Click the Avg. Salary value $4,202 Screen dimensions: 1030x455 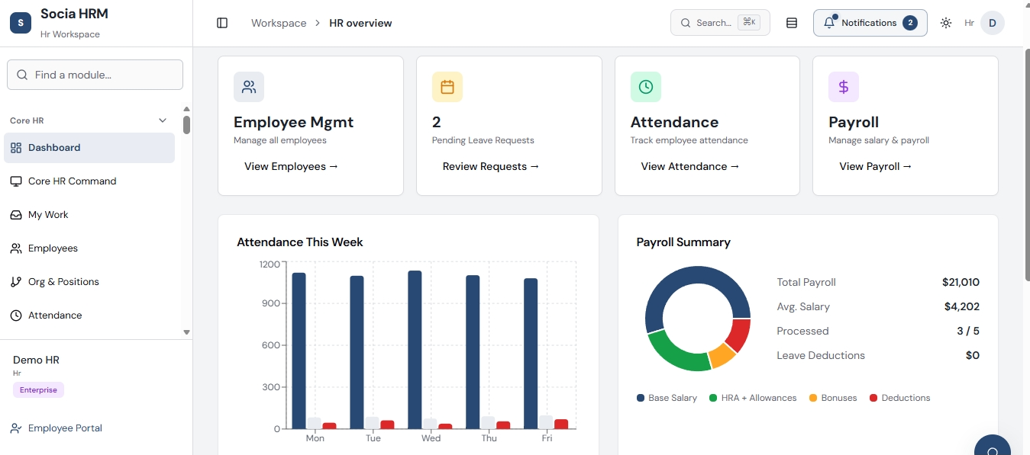click(962, 306)
